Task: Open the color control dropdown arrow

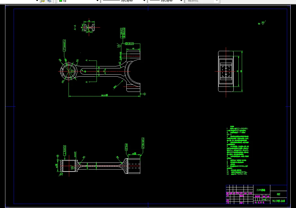Action: click(97, 1)
